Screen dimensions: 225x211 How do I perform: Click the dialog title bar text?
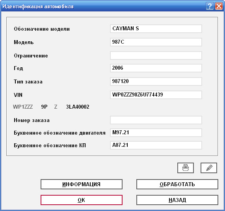point(38,7)
